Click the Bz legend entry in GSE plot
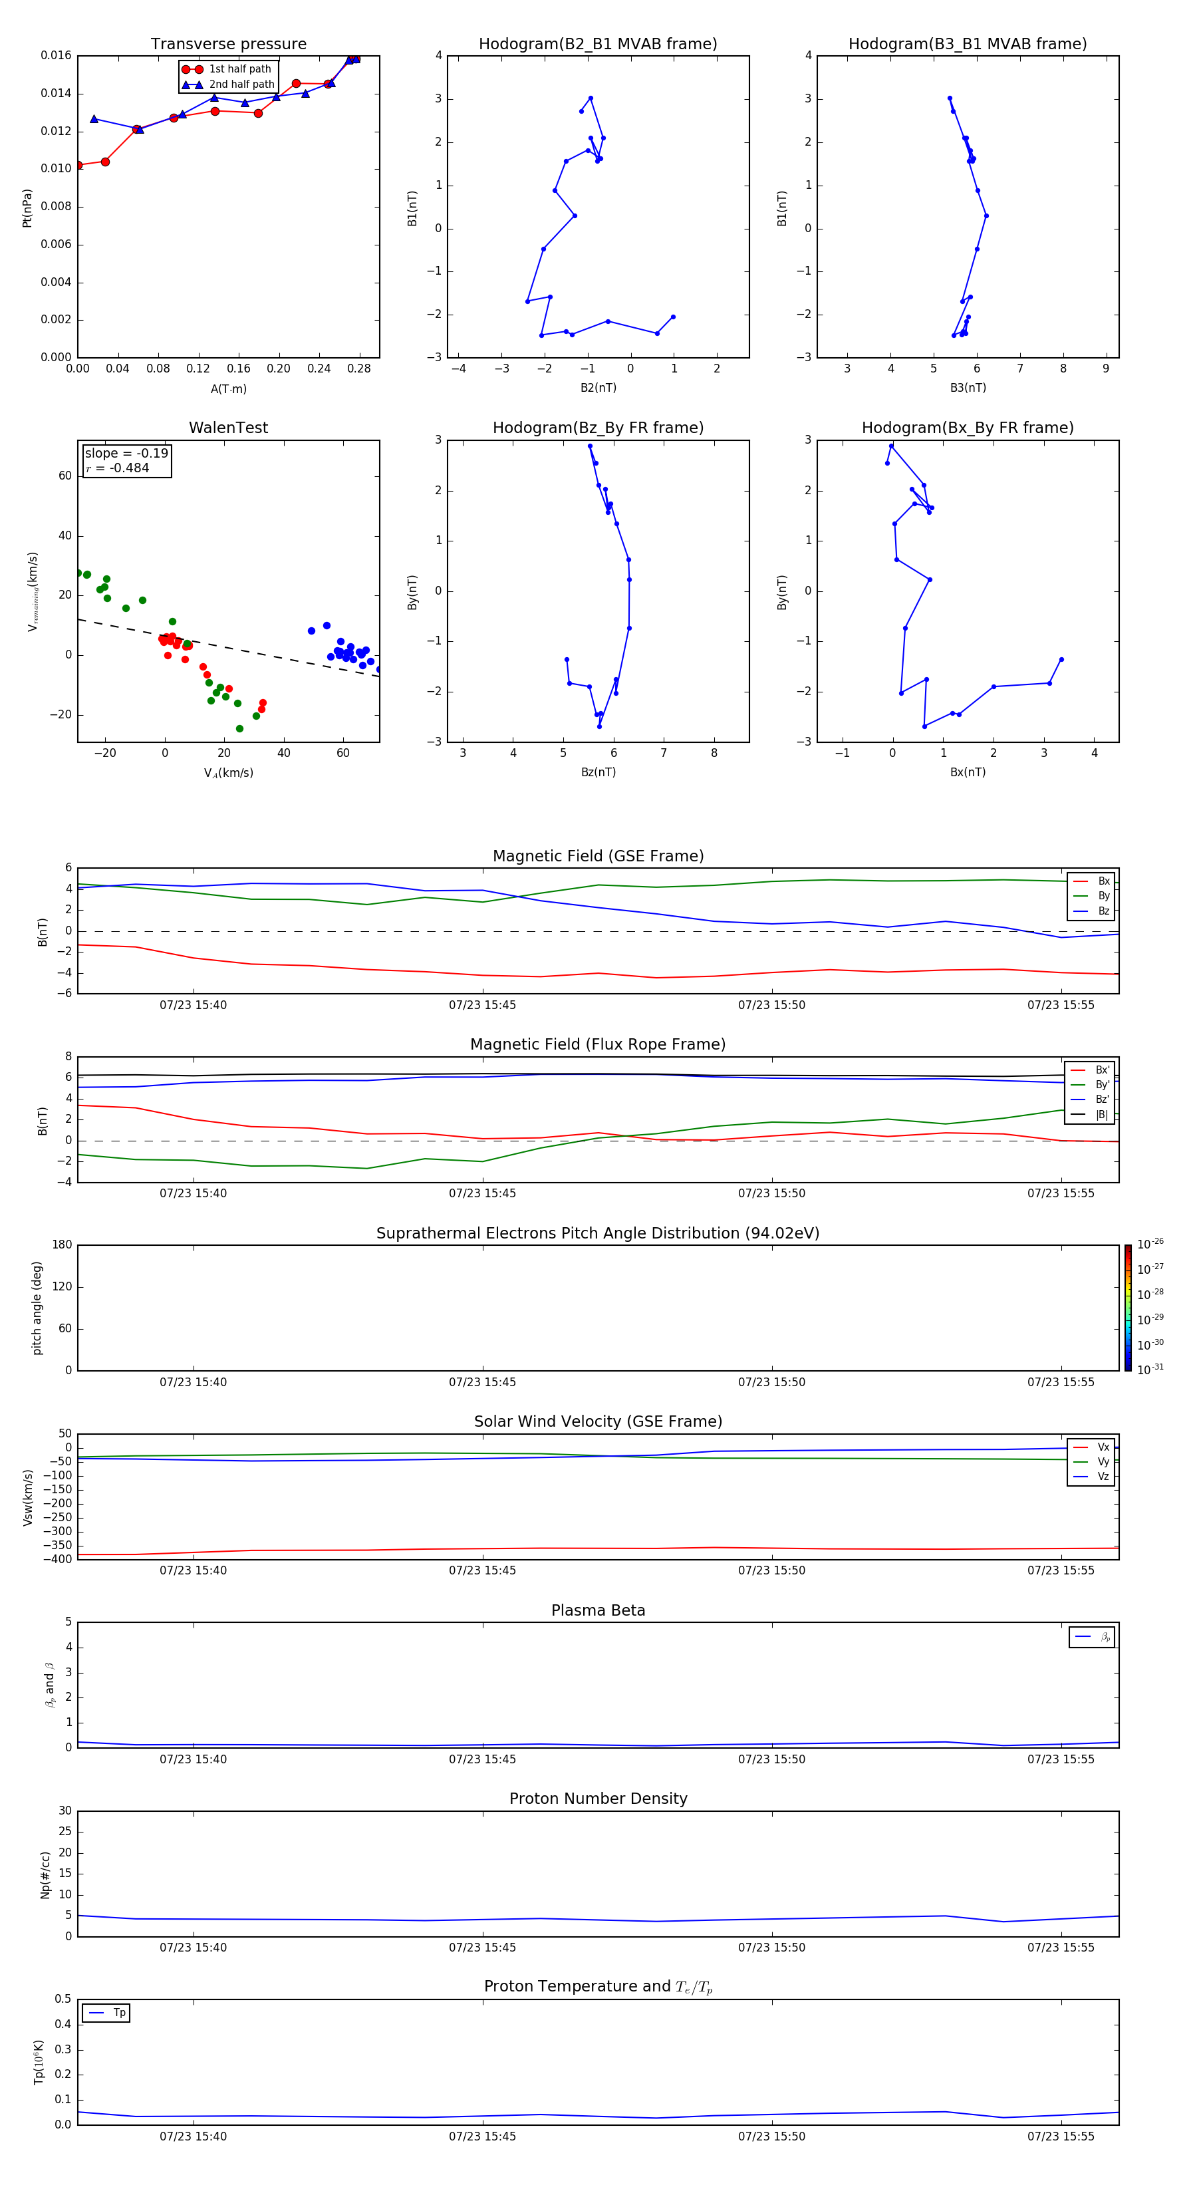 point(1091,911)
